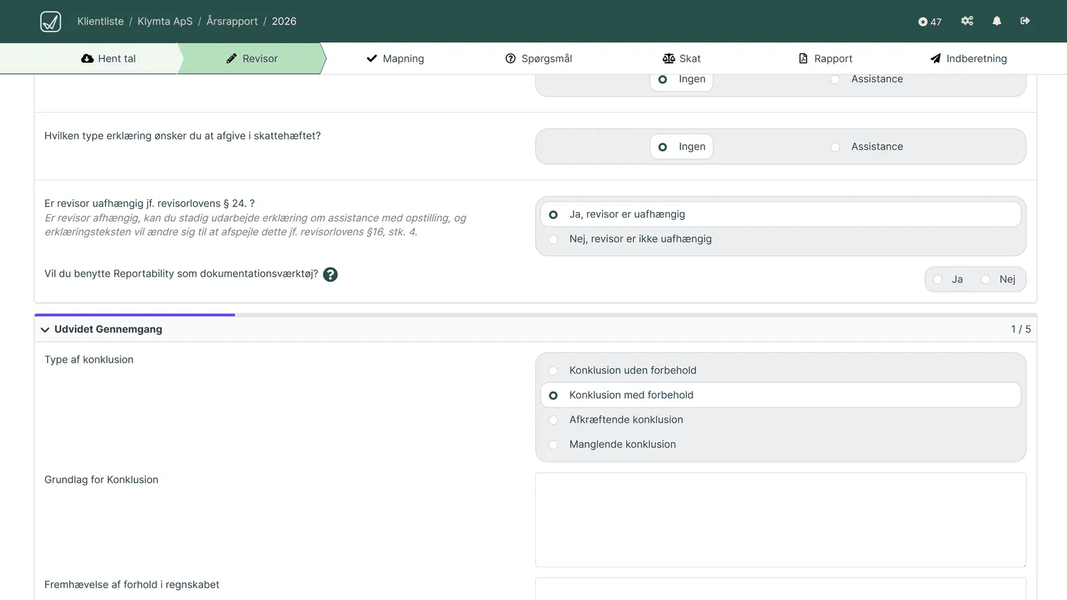Open Klymta ApS breadcrumb link

(165, 21)
